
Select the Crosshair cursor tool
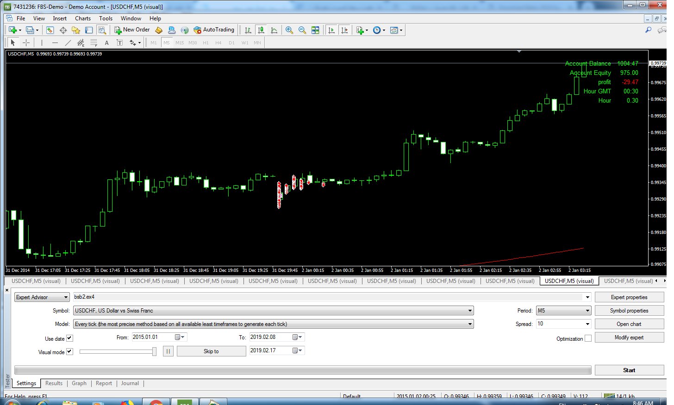point(26,43)
